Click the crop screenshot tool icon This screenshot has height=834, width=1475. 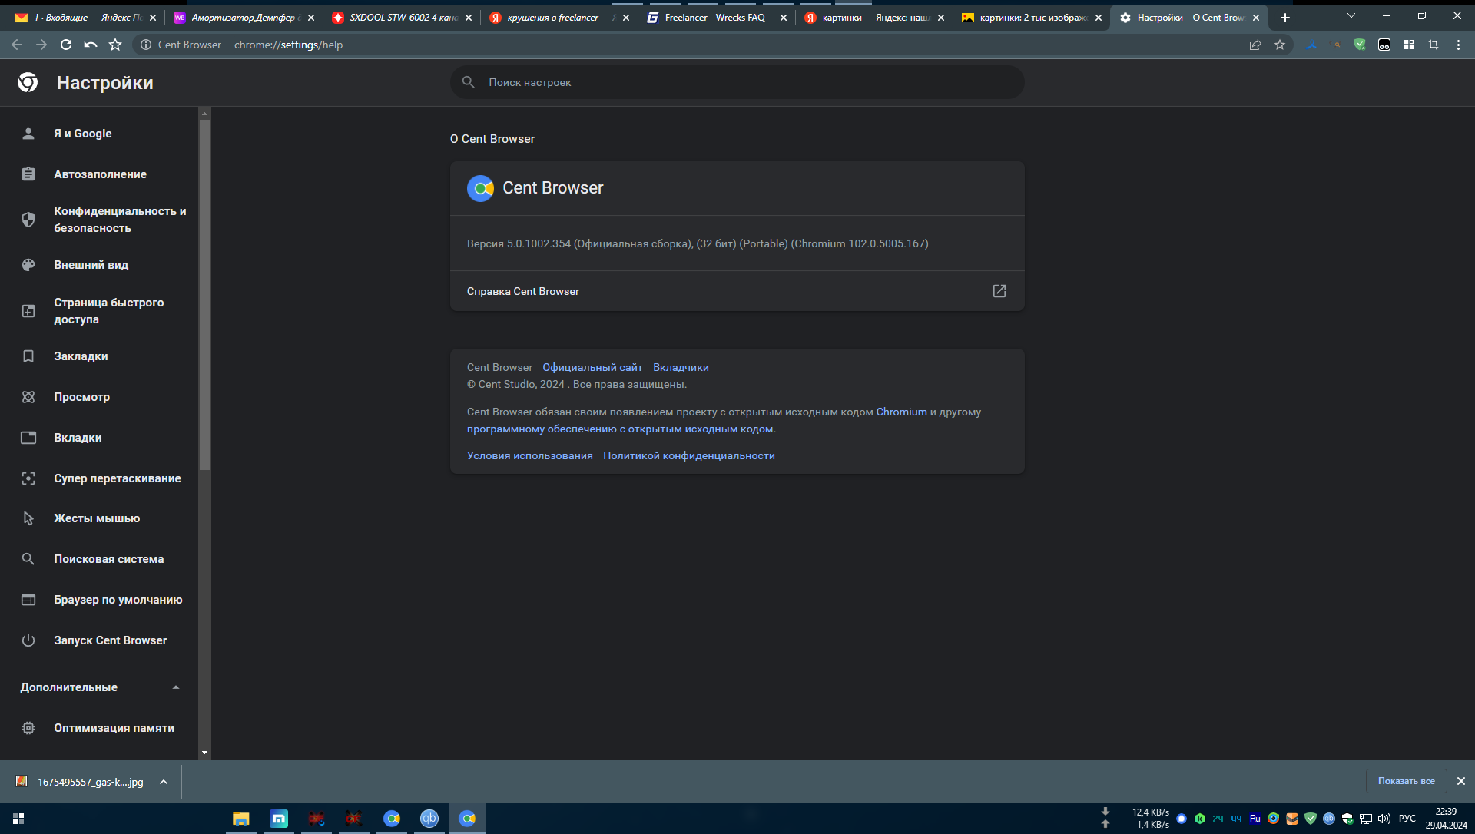click(1434, 45)
